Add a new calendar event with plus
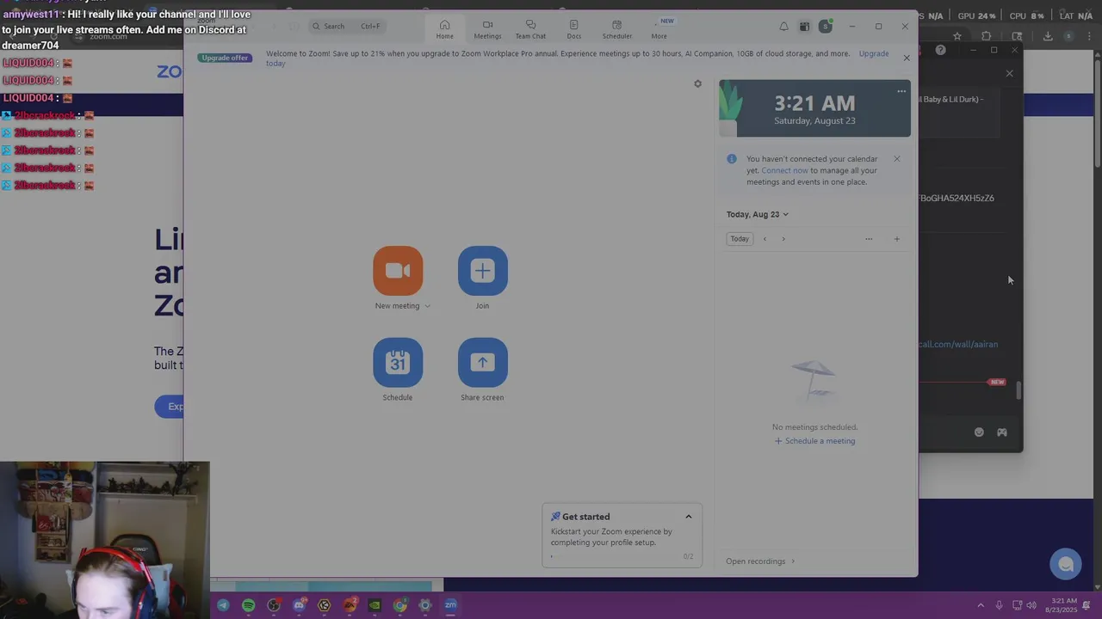The image size is (1102, 619). [896, 239]
